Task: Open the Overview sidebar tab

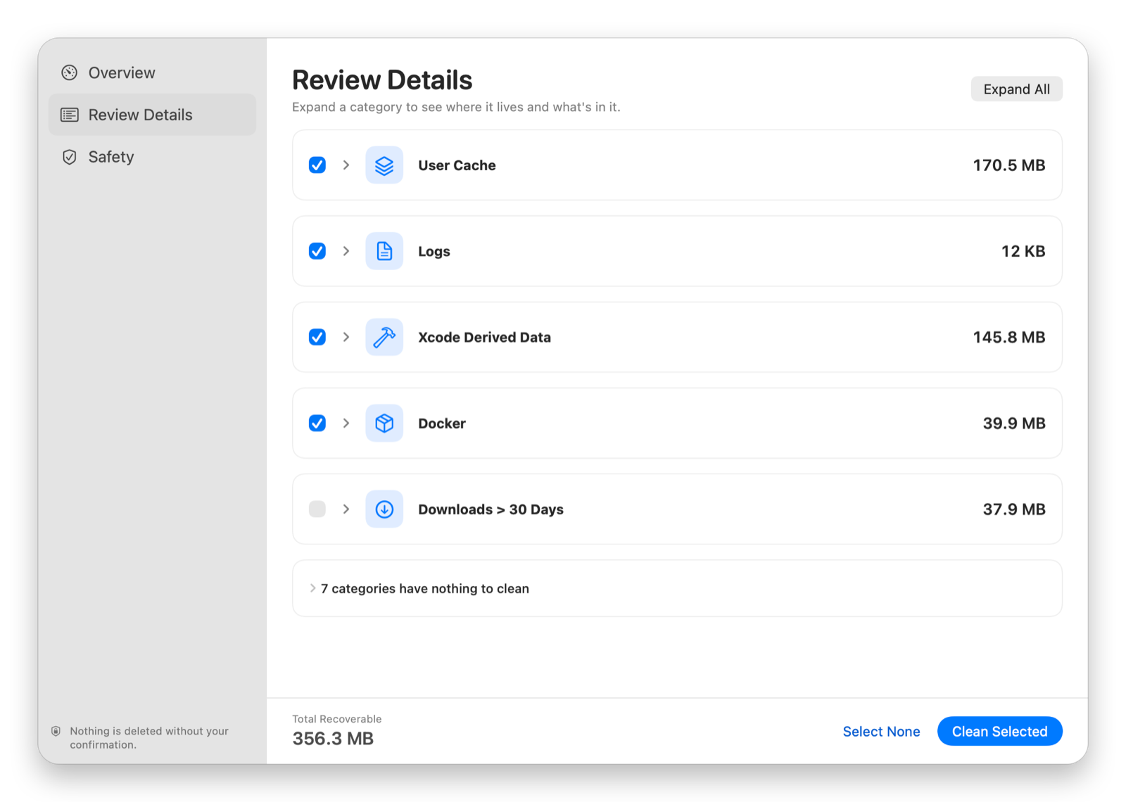Action: pos(152,72)
